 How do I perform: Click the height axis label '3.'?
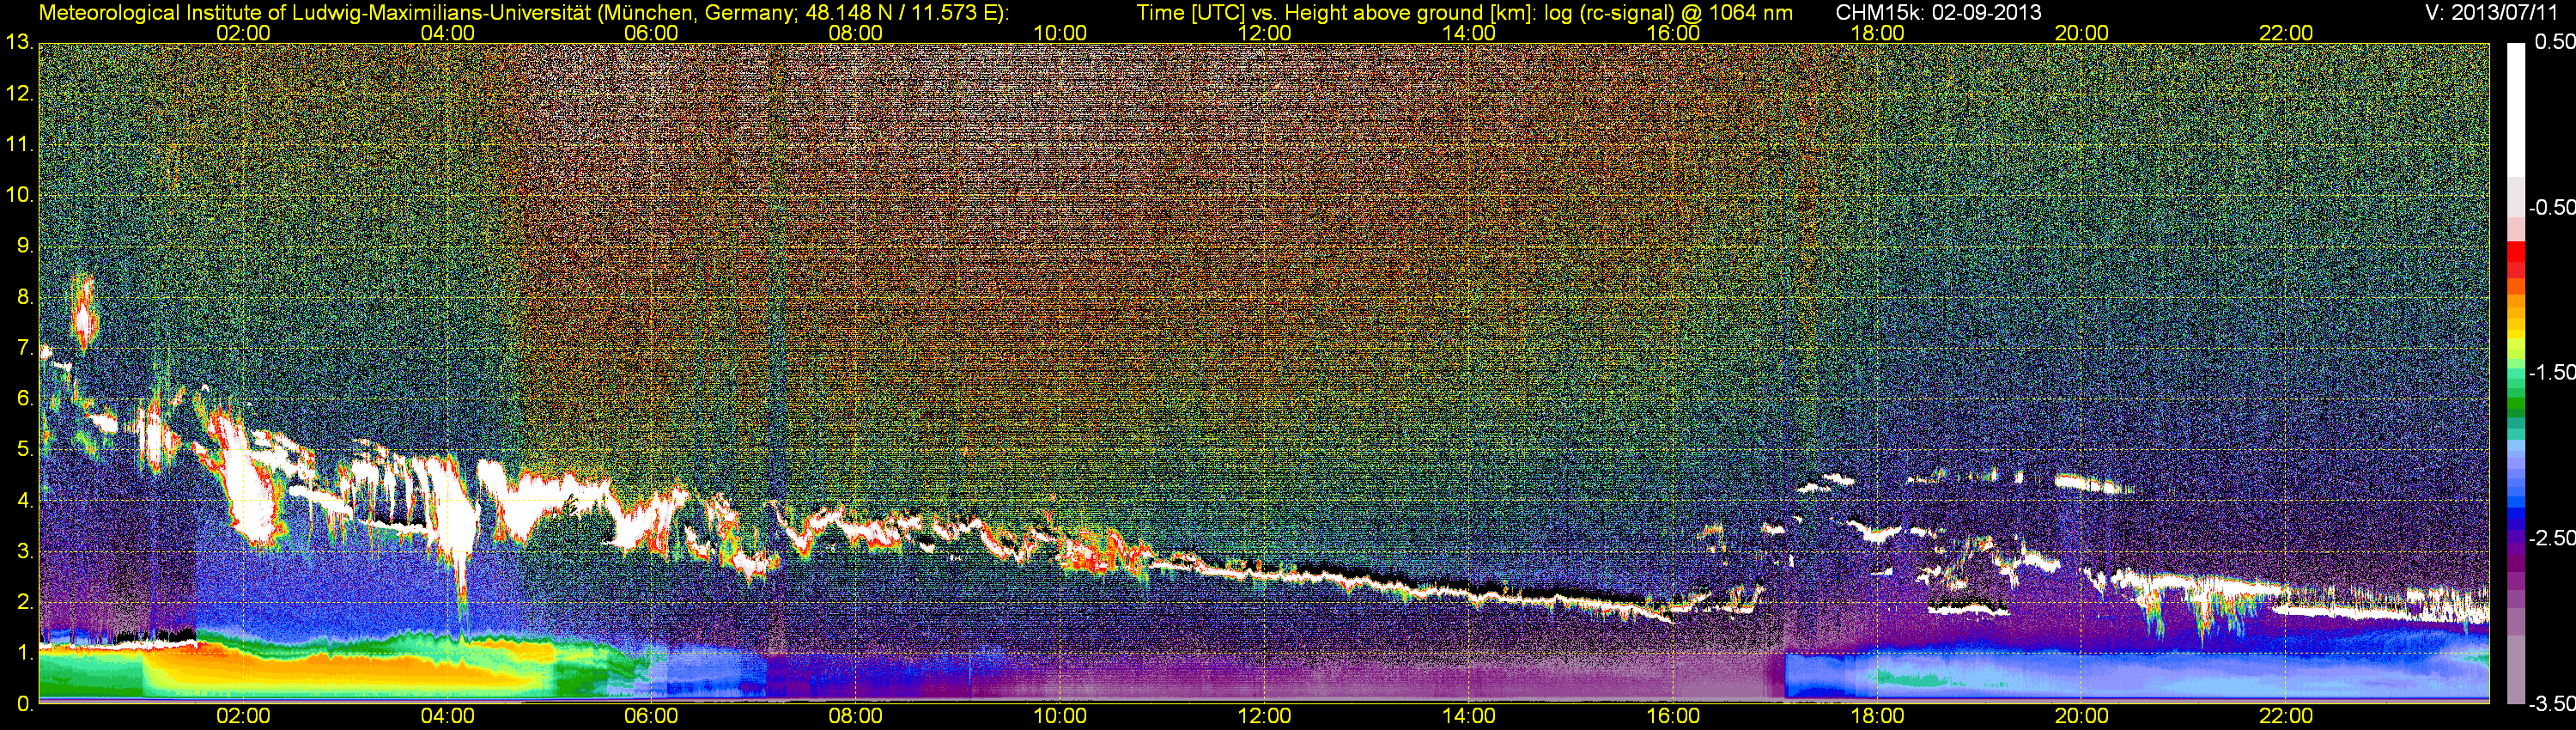pyautogui.click(x=25, y=551)
